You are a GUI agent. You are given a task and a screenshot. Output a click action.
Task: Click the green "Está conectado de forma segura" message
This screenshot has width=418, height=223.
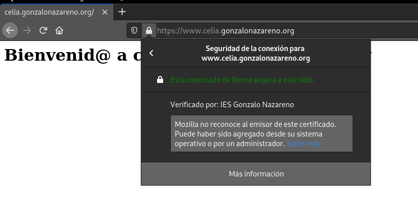(x=242, y=80)
